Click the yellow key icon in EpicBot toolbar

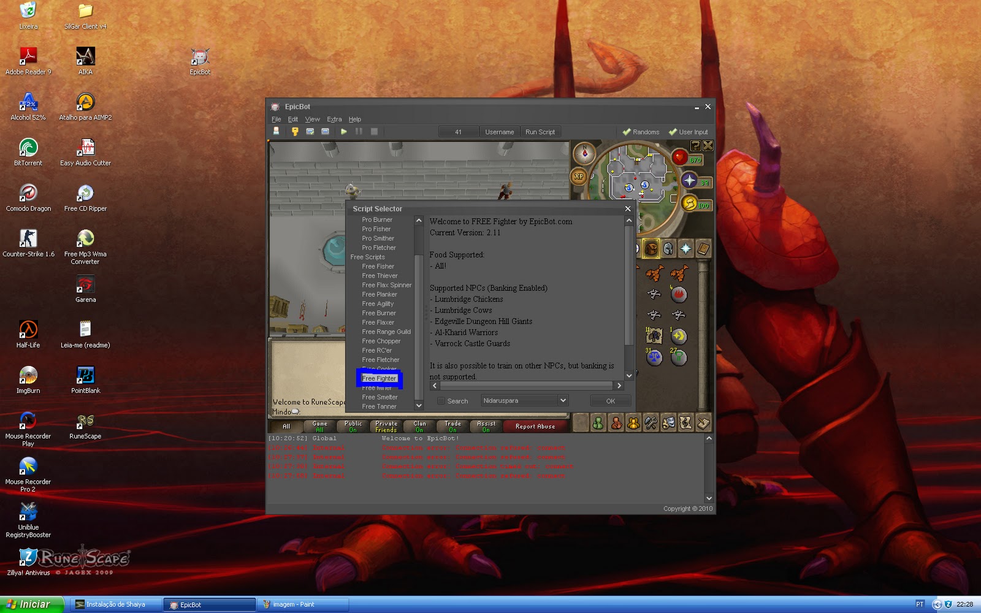[295, 131]
